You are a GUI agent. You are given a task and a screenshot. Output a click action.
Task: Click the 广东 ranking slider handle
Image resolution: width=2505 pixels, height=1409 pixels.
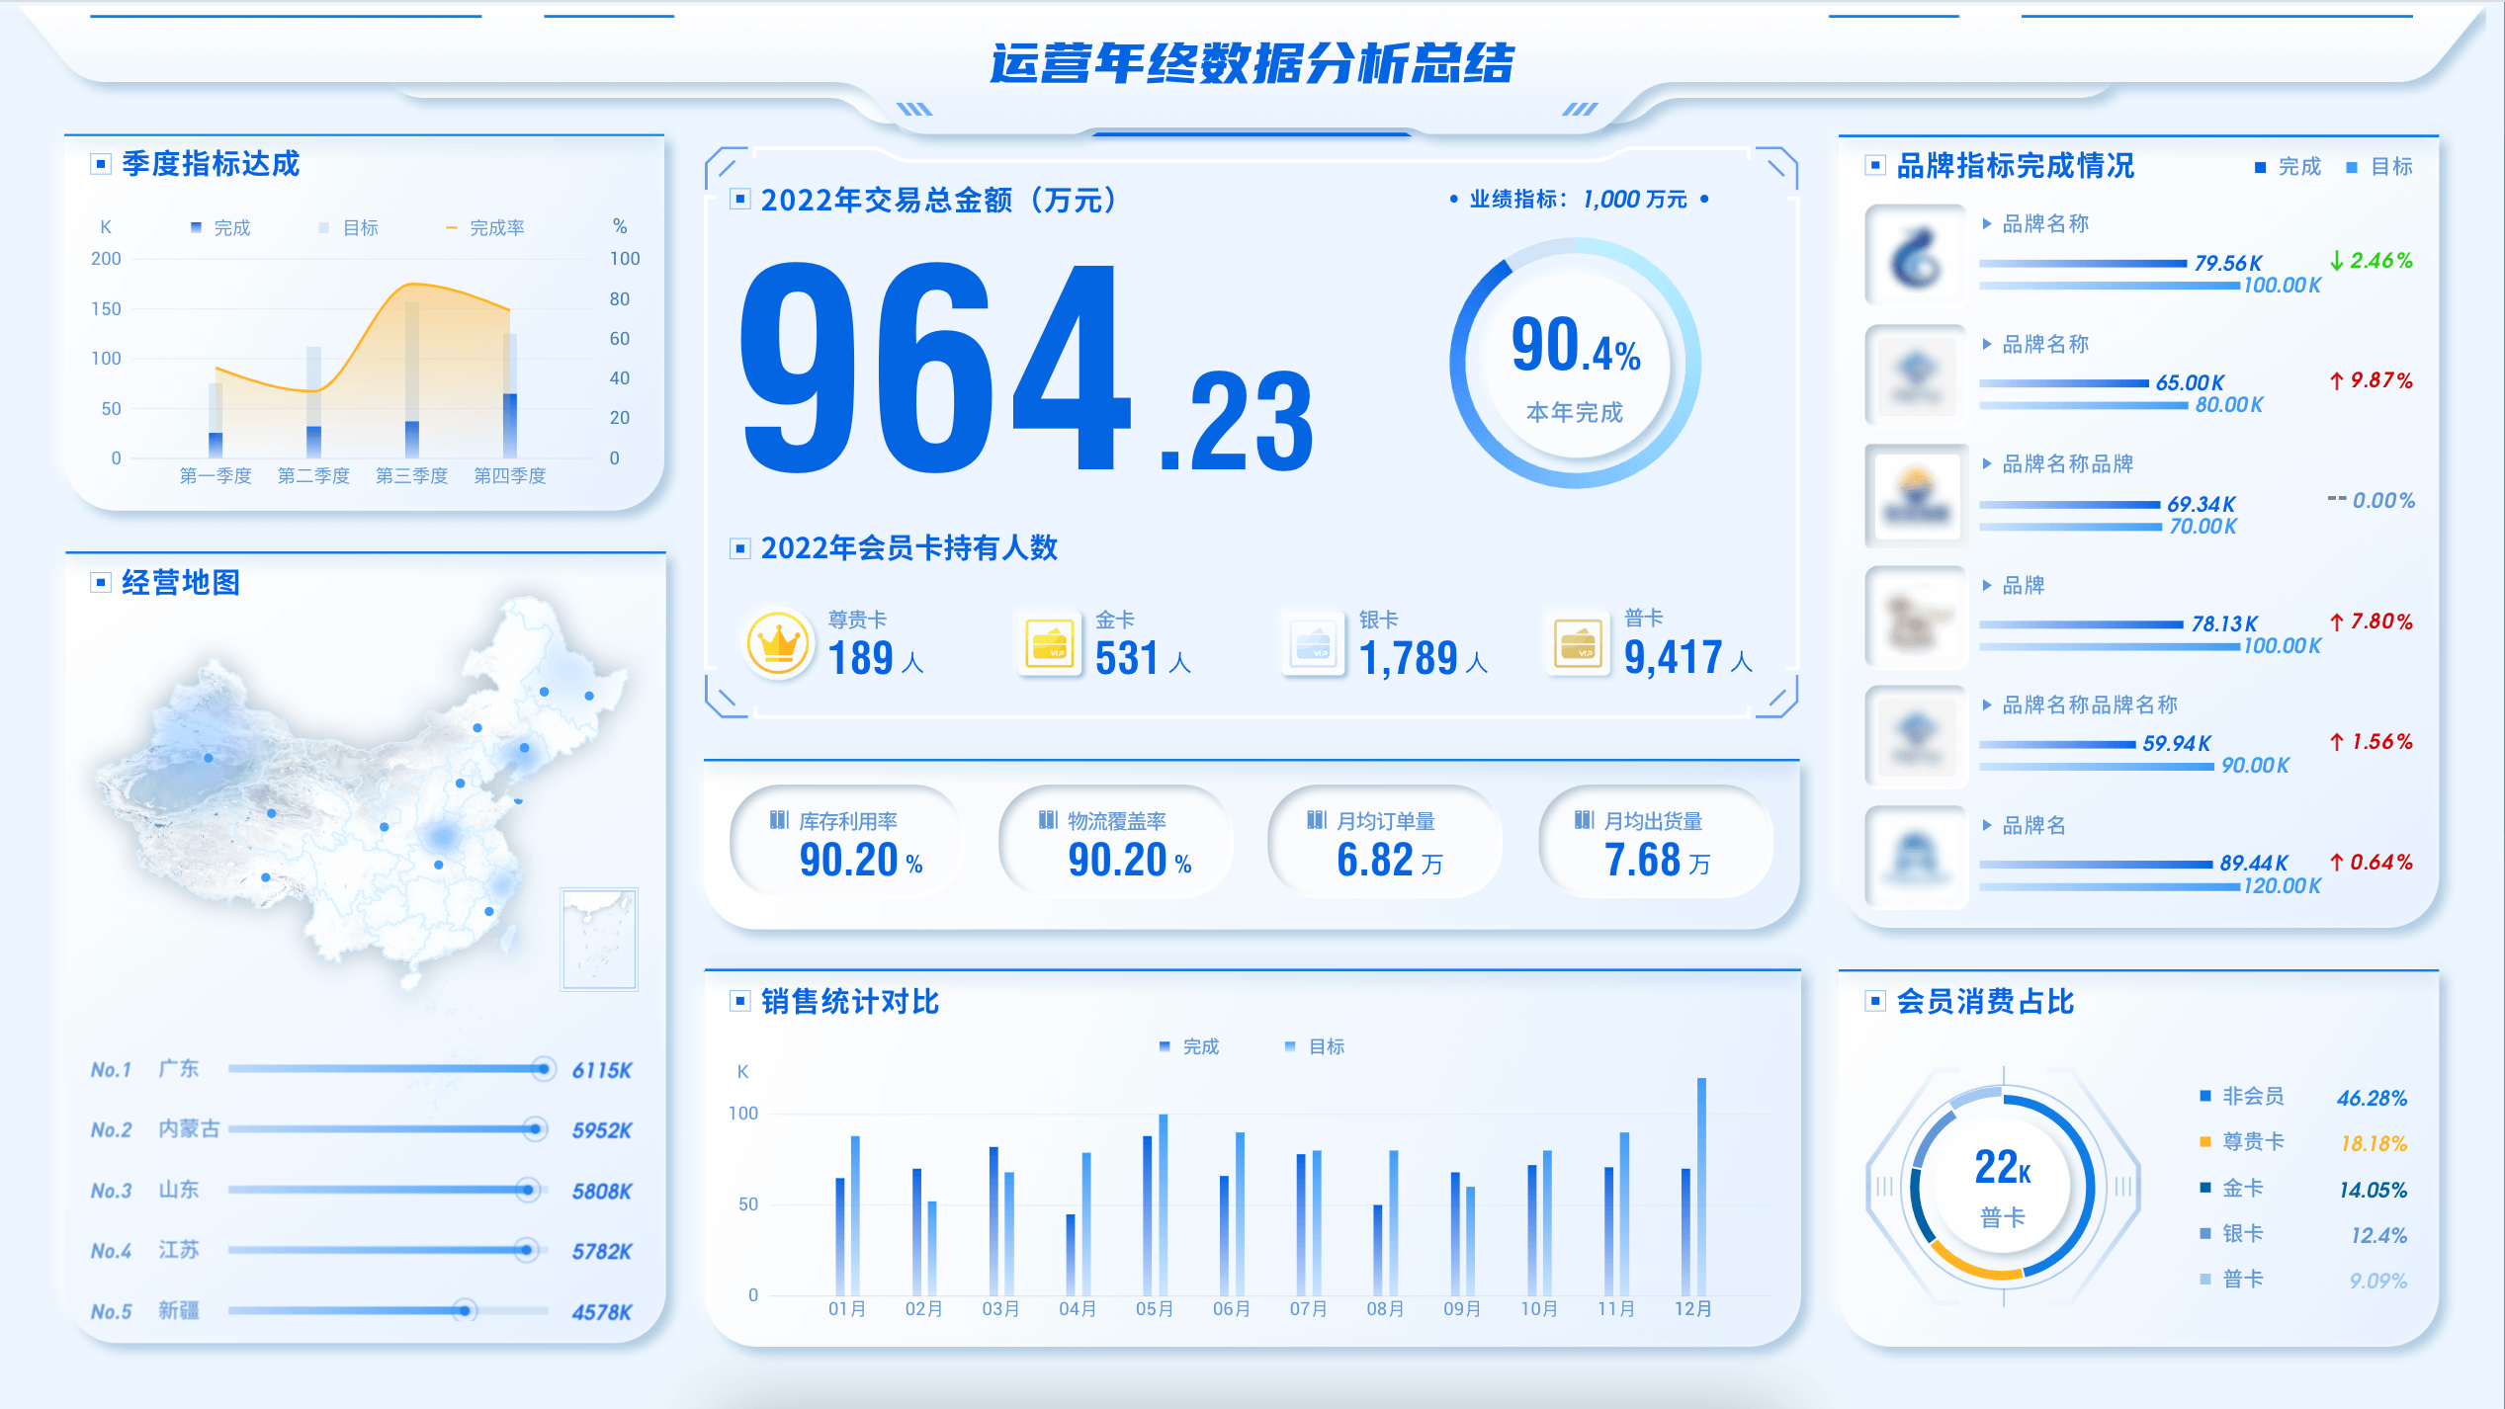542,1068
